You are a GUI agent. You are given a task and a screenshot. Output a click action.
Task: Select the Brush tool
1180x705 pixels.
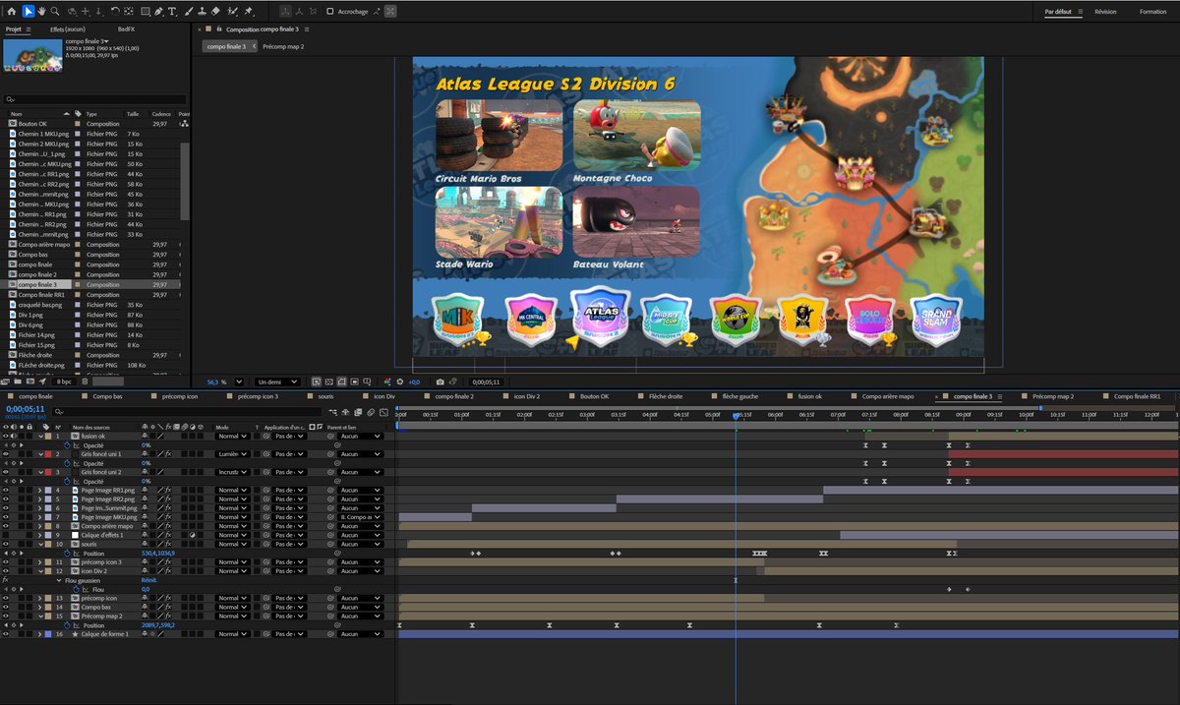(x=188, y=11)
